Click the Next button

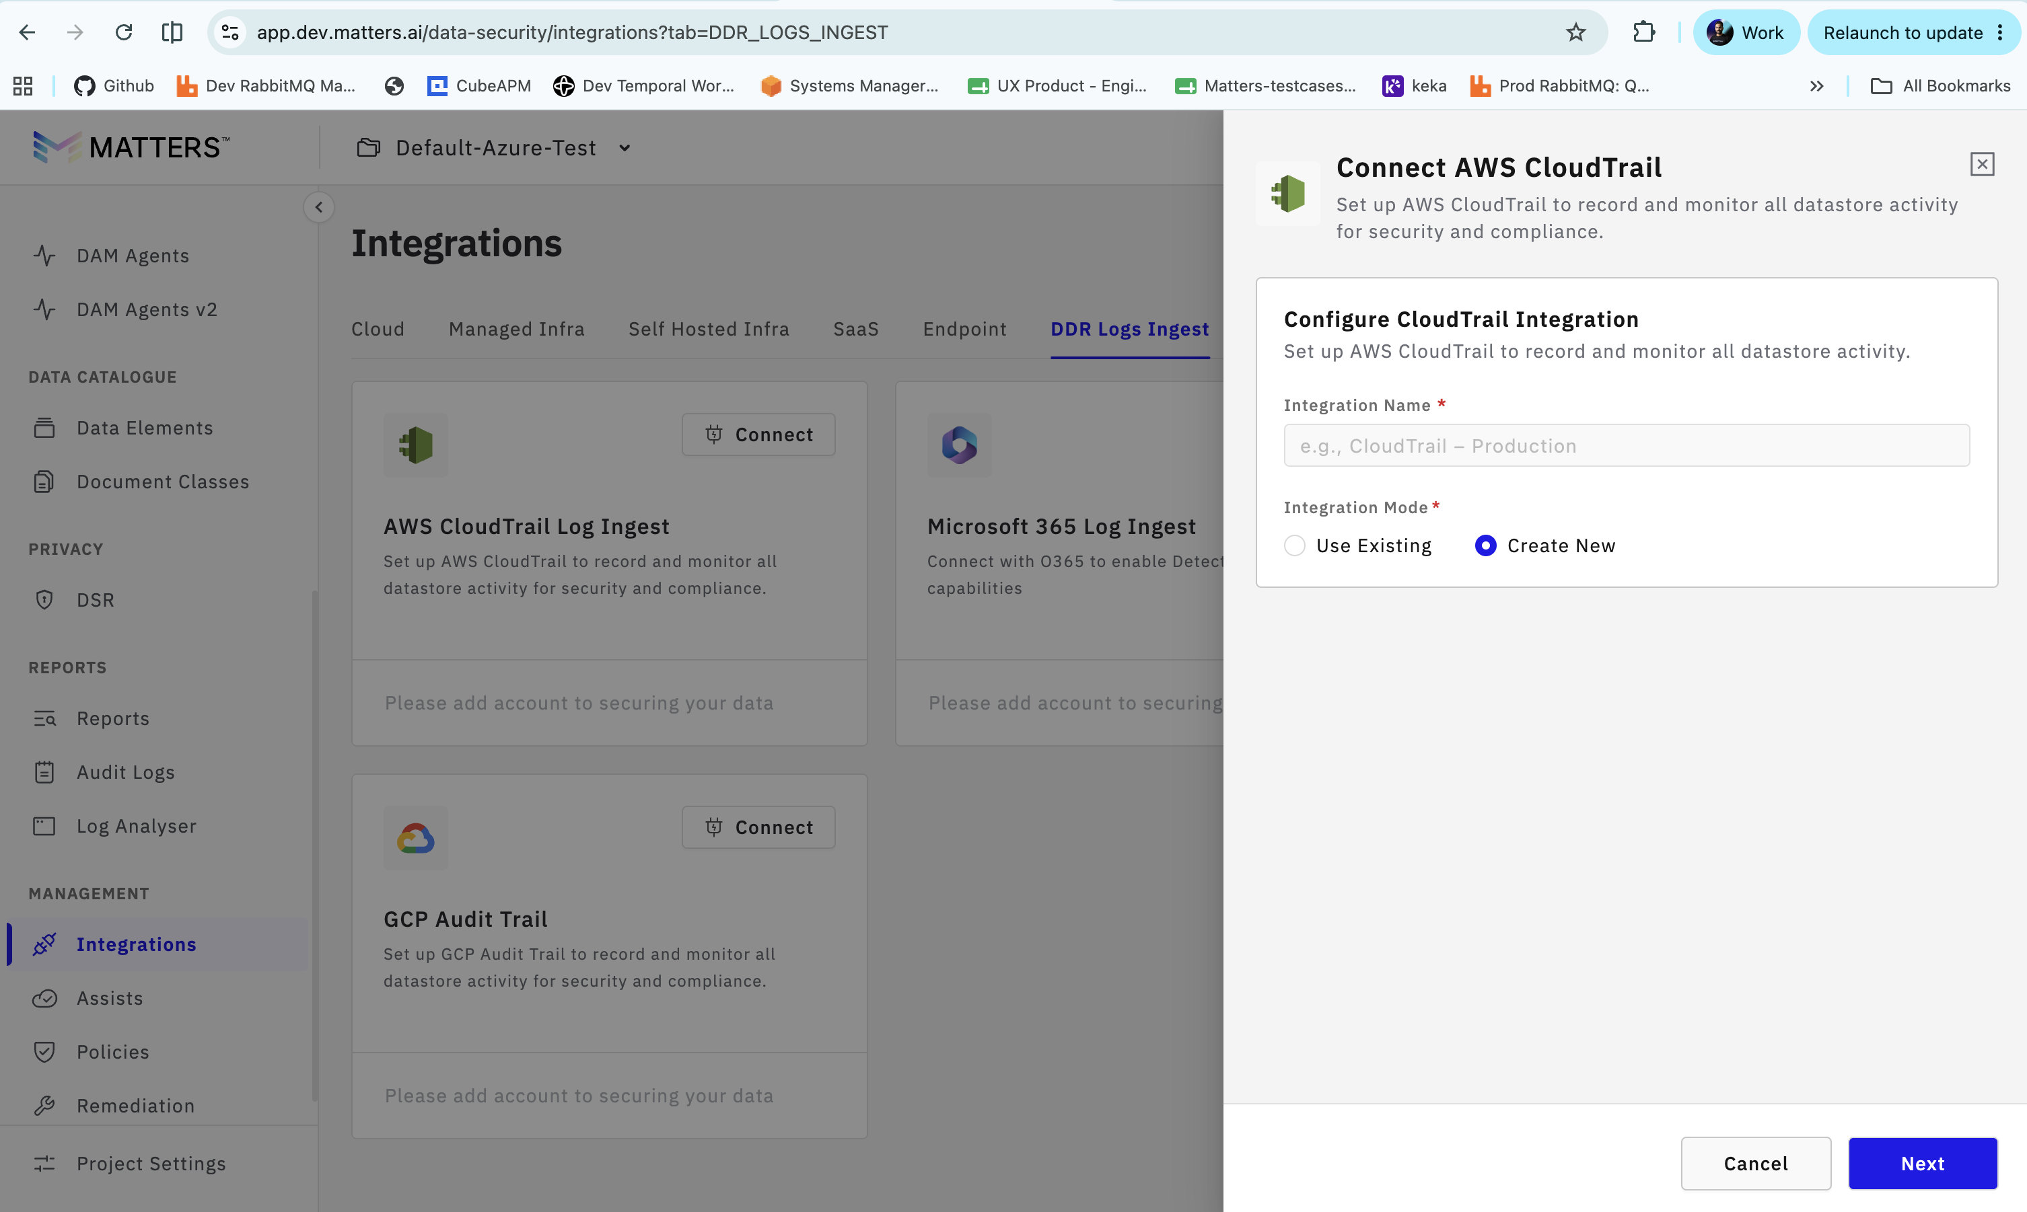coord(1923,1164)
